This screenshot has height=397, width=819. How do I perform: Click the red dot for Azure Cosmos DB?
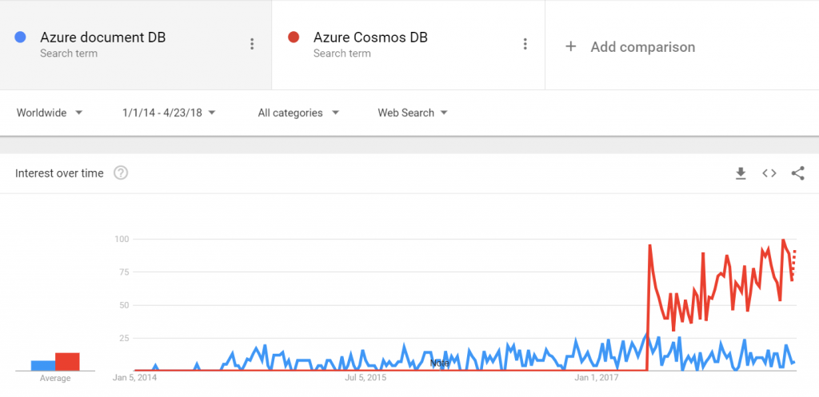click(x=294, y=37)
